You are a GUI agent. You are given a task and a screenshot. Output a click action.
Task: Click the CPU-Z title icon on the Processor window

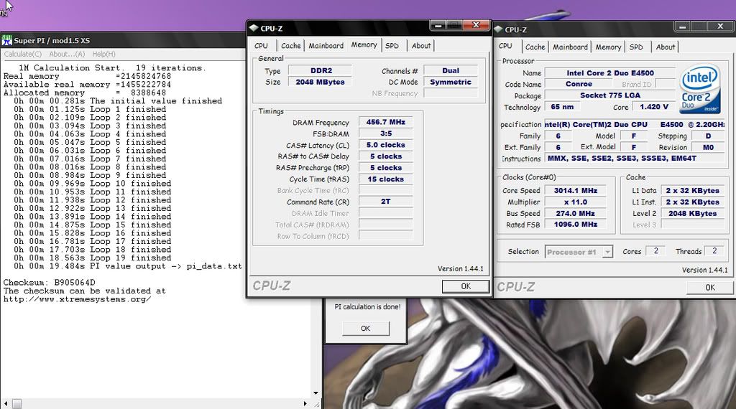(x=499, y=29)
